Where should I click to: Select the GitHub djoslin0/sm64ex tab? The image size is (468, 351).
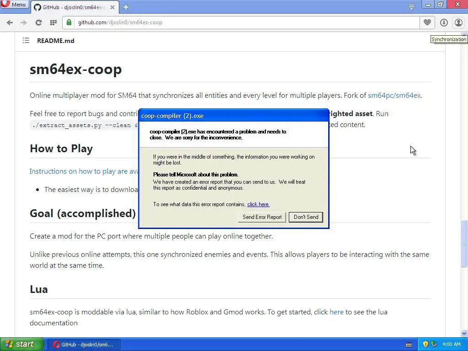[x=74, y=7]
